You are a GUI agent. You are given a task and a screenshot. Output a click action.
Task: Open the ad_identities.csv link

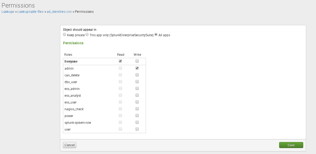(x=59, y=11)
